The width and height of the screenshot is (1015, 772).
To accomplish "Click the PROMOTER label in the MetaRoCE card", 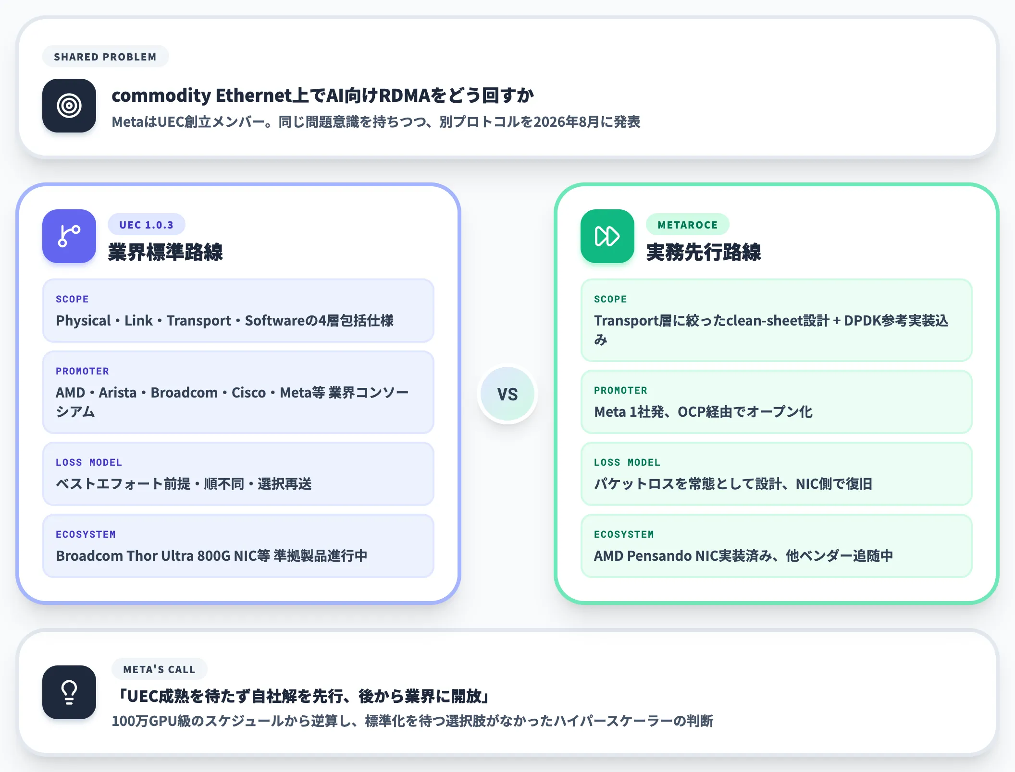I will pos(620,390).
